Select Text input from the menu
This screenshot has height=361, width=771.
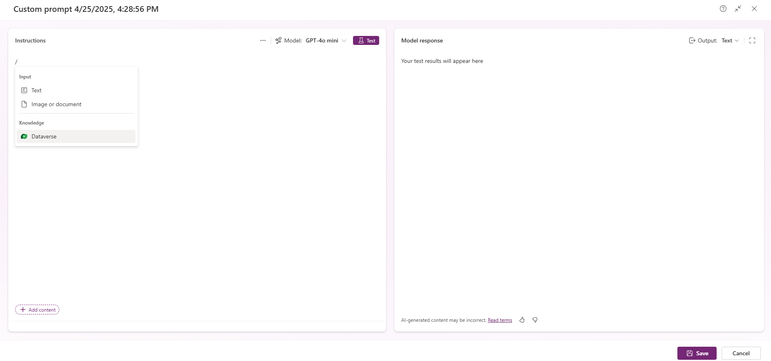[x=76, y=90]
